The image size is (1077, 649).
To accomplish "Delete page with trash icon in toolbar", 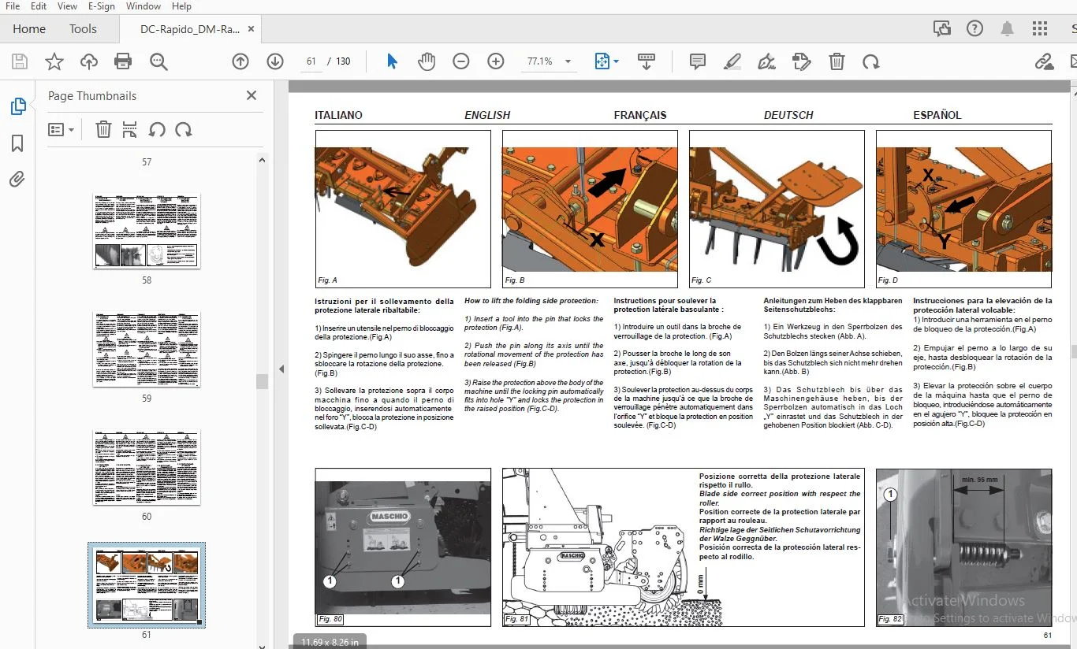I will 837,61.
